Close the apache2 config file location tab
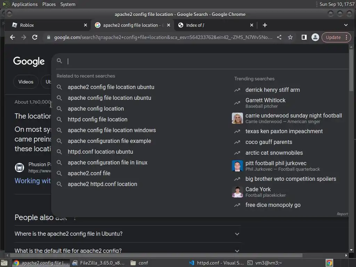 (x=169, y=25)
